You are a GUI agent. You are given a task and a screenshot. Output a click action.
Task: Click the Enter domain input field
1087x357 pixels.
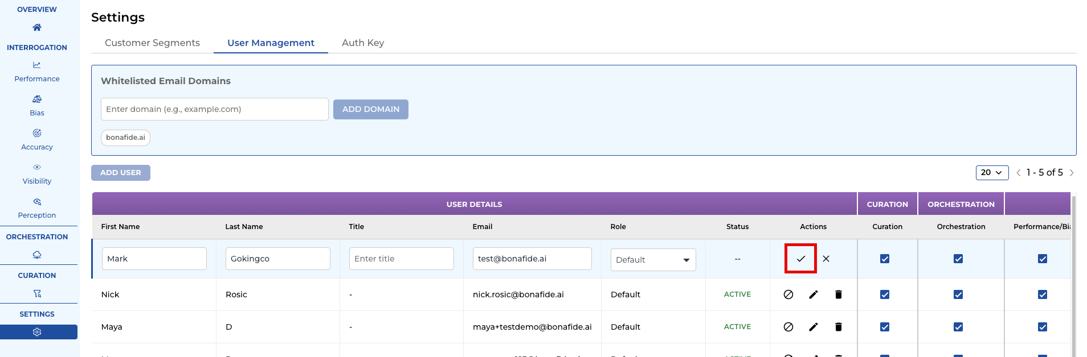pos(214,109)
